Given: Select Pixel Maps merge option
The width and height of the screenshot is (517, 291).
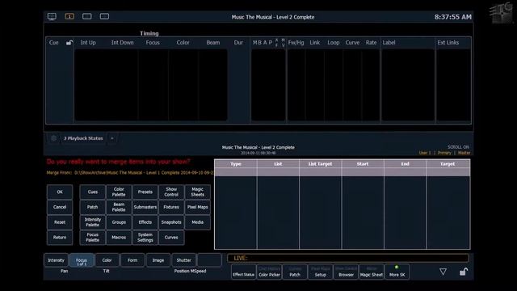Looking at the screenshot, I should click(197, 207).
